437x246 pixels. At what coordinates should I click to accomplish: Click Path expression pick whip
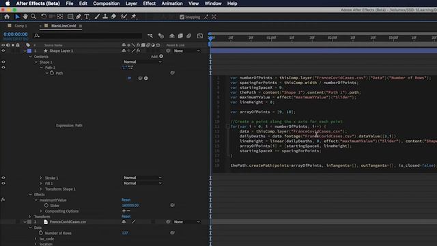140,79
